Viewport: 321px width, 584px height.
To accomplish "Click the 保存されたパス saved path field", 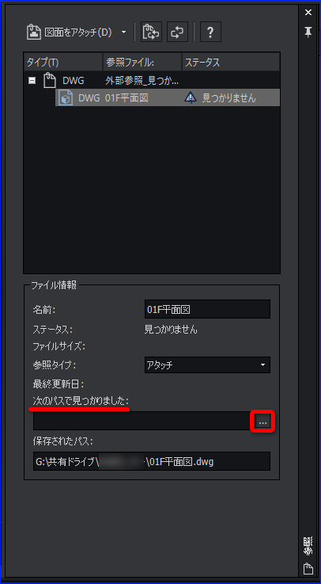I will click(152, 462).
